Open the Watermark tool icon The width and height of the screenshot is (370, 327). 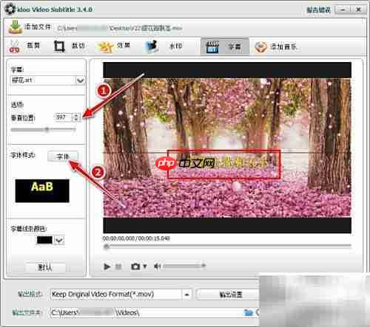(152, 47)
